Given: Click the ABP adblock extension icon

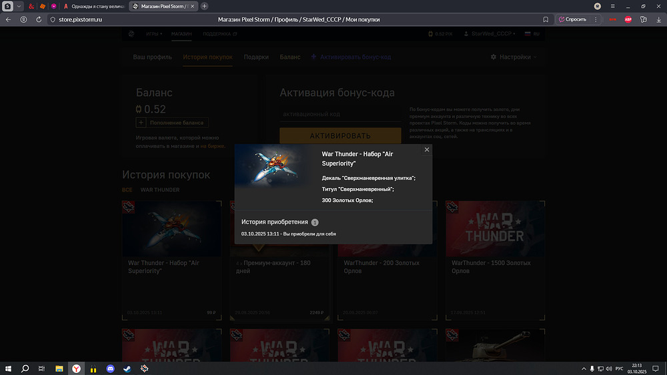Looking at the screenshot, I should [x=628, y=19].
